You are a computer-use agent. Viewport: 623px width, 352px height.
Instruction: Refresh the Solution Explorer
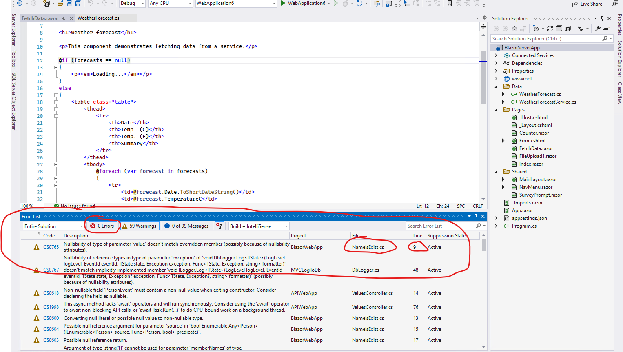[x=550, y=29]
